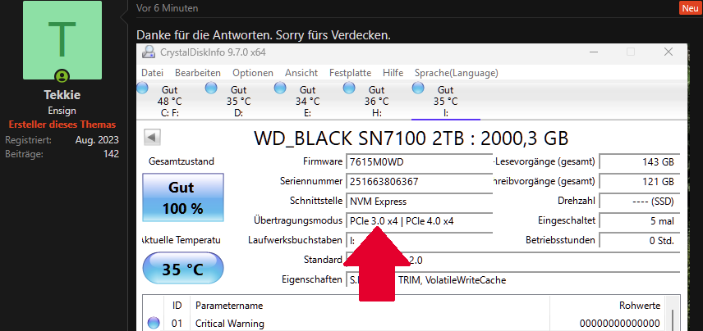Open the Bearbeiten menu
The image size is (703, 331).
(x=198, y=73)
